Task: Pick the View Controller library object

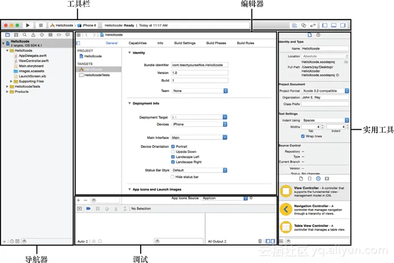Action: [315, 192]
